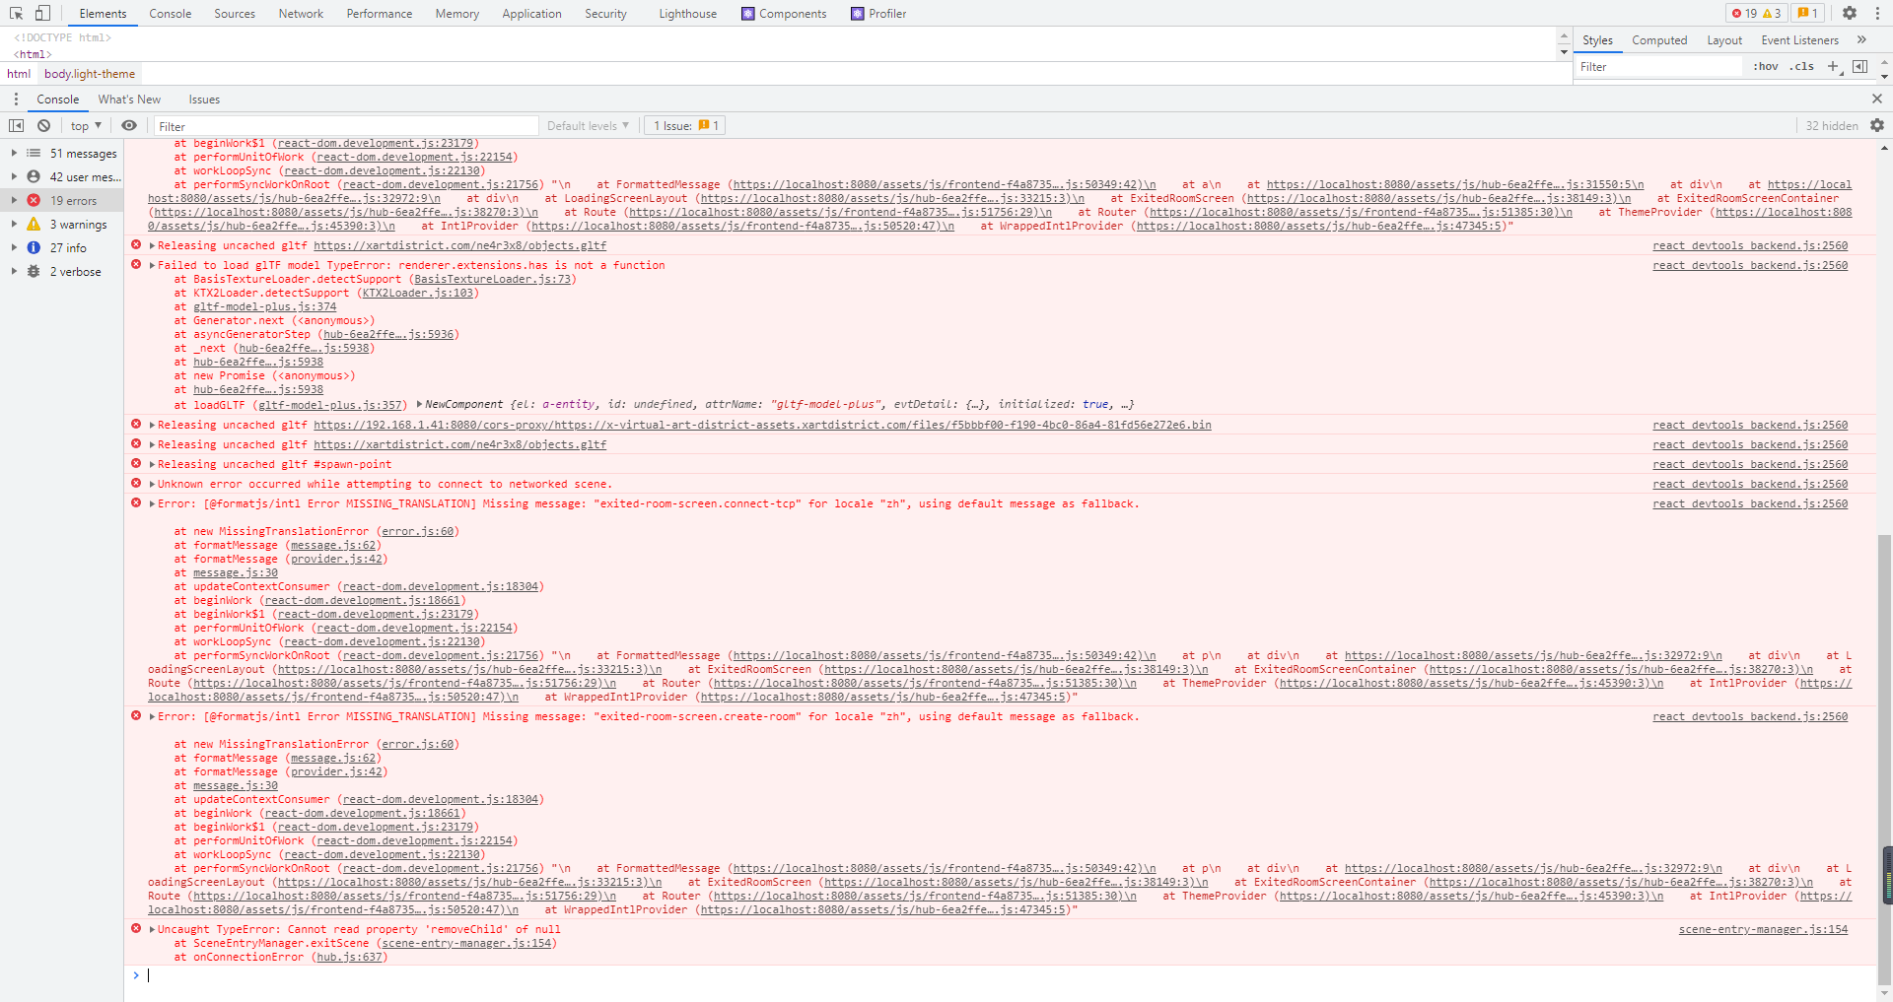Image resolution: width=1893 pixels, height=1002 pixels.
Task: Focus the Styles Filter input
Action: click(x=1659, y=66)
